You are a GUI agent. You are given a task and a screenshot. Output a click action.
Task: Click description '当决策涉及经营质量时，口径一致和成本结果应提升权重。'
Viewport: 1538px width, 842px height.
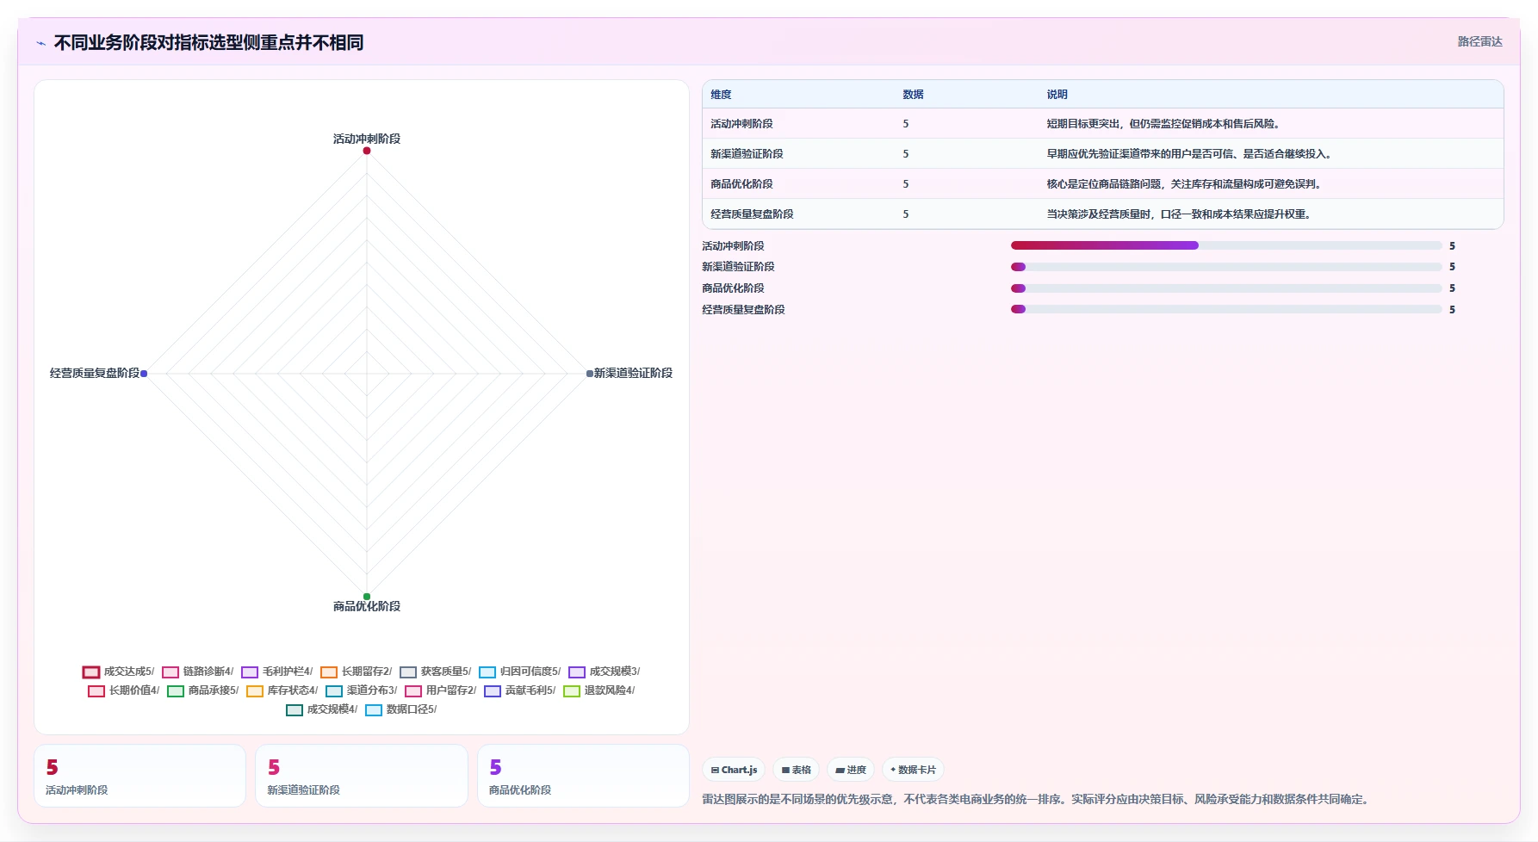point(1181,214)
